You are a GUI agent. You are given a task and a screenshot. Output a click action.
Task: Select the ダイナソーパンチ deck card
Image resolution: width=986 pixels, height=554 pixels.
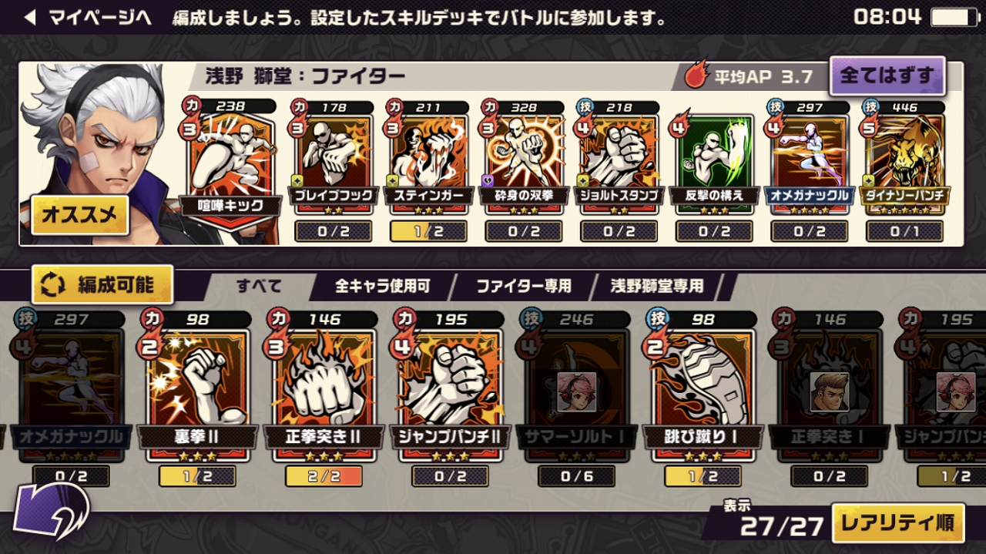(904, 158)
